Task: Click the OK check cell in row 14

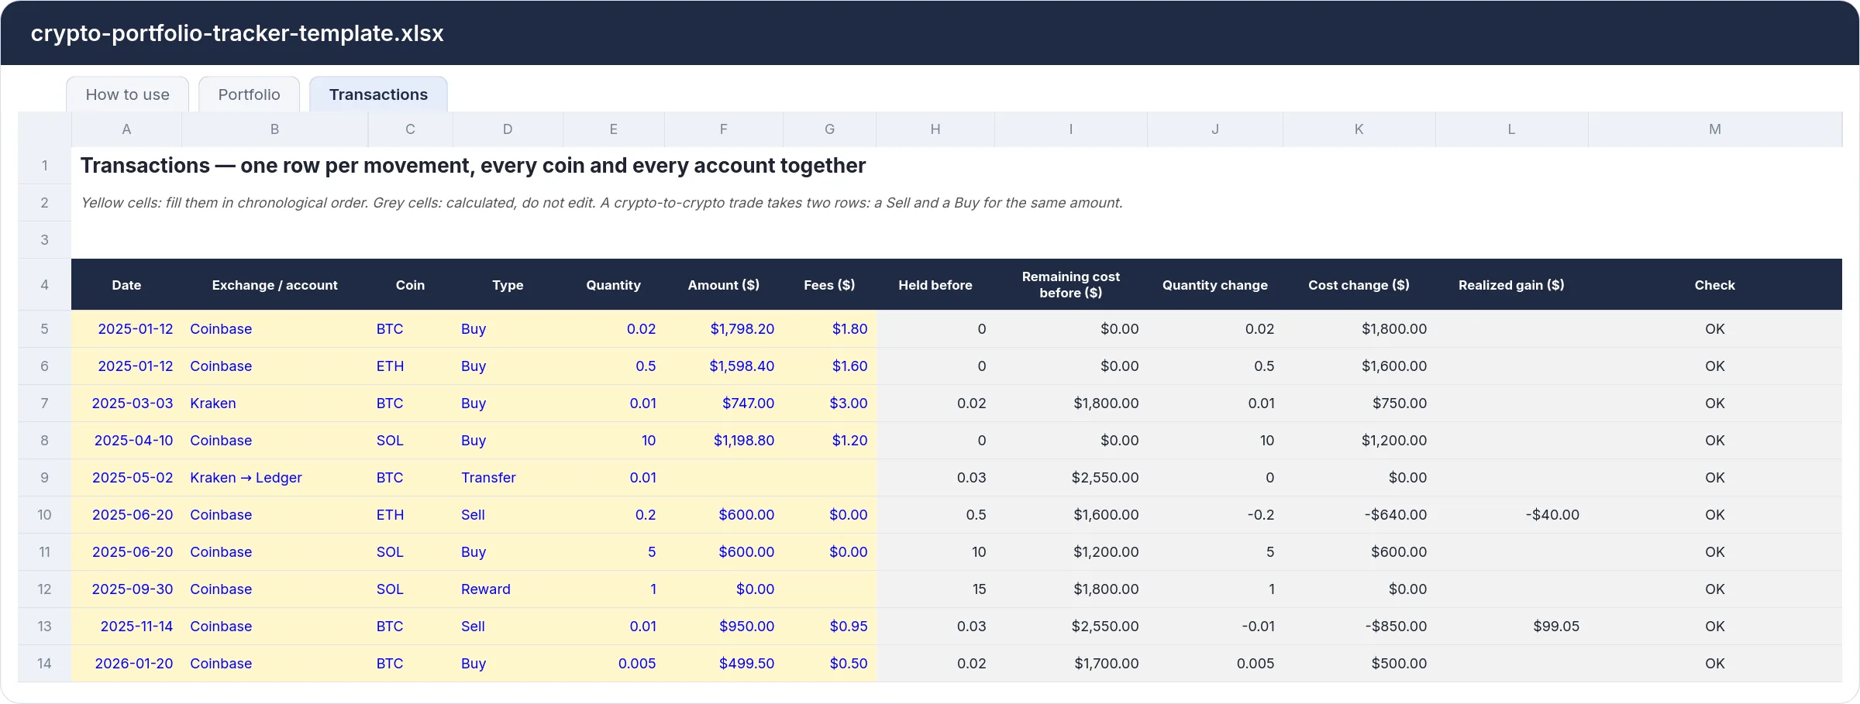Action: pos(1714,664)
